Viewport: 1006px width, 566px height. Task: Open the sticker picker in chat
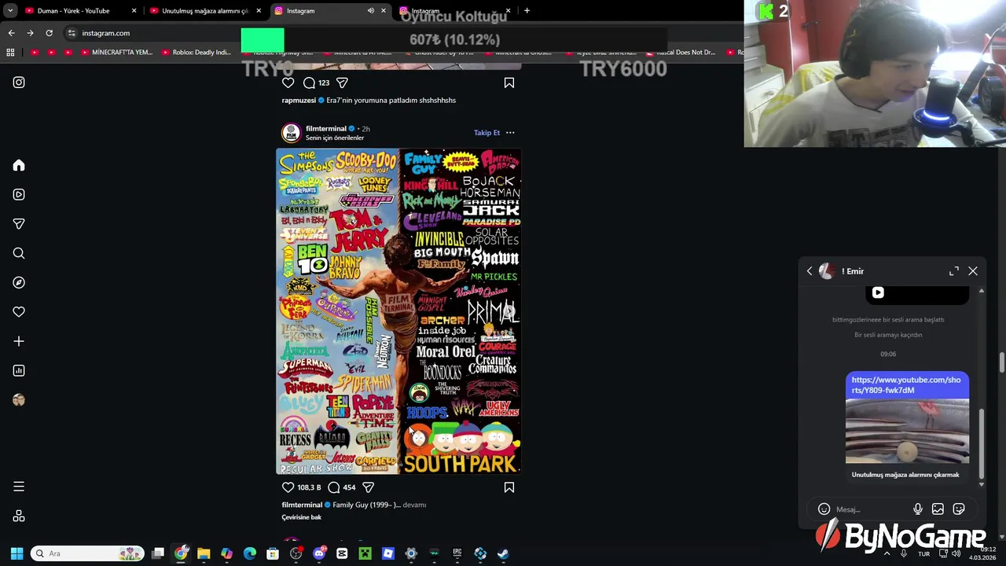959,509
